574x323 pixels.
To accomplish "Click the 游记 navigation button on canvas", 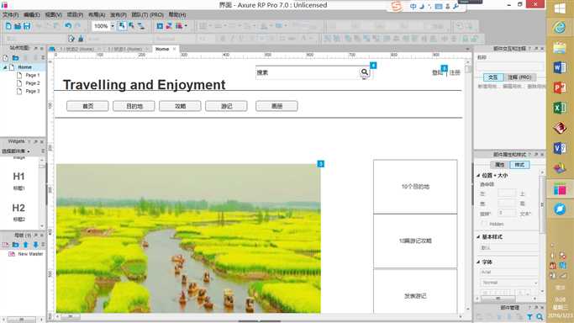I will [226, 106].
